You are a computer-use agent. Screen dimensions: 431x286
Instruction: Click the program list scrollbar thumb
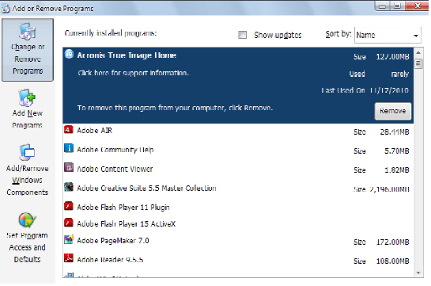click(418, 63)
